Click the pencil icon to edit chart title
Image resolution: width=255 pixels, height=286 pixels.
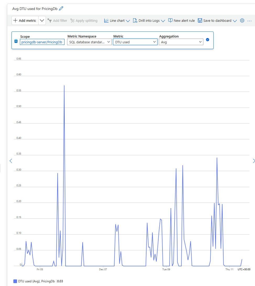(x=61, y=8)
